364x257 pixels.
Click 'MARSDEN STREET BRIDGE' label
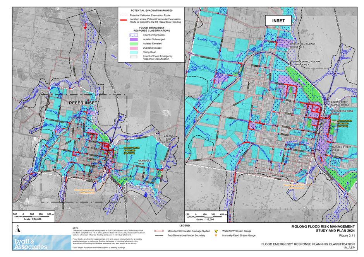click(x=341, y=148)
